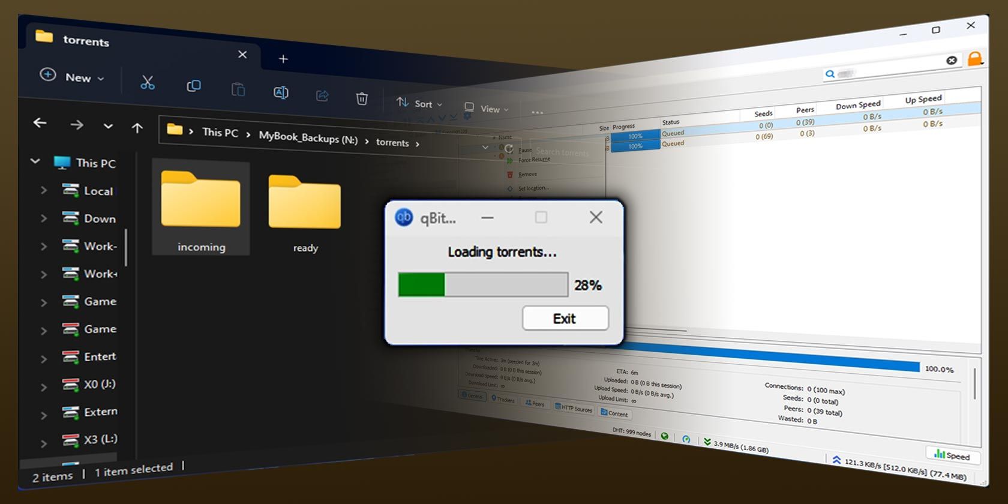Sort torrents by Peers column

[x=805, y=110]
